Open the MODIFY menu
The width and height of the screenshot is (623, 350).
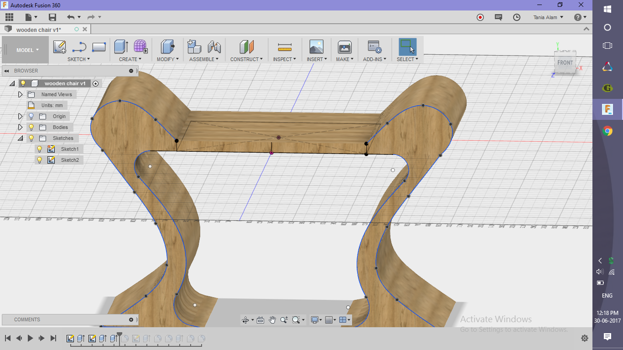click(168, 59)
